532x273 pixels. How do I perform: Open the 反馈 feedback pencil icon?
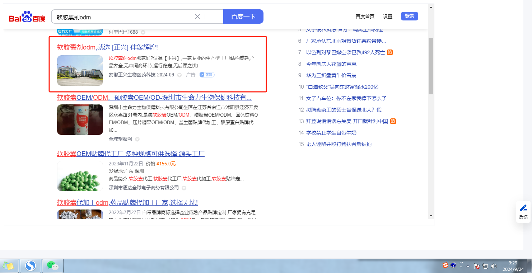pos(523,208)
